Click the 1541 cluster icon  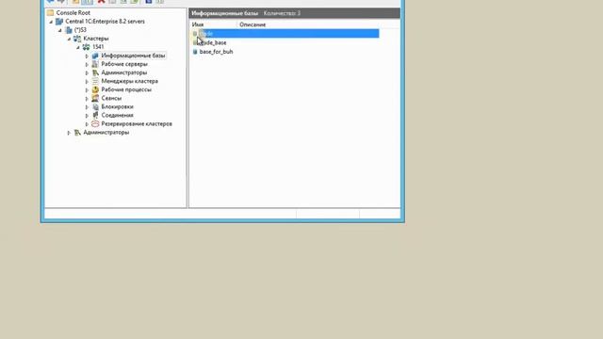click(86, 47)
